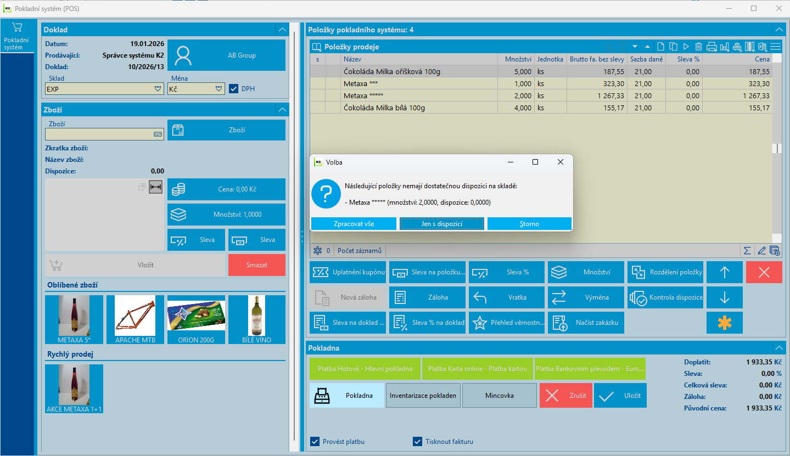Screen dimensions: 790x456
Task: Select the Čokoláda Milka bílá 100g row
Action: 541,108
